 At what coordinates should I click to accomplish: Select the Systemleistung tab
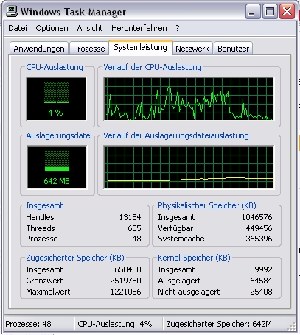(140, 47)
